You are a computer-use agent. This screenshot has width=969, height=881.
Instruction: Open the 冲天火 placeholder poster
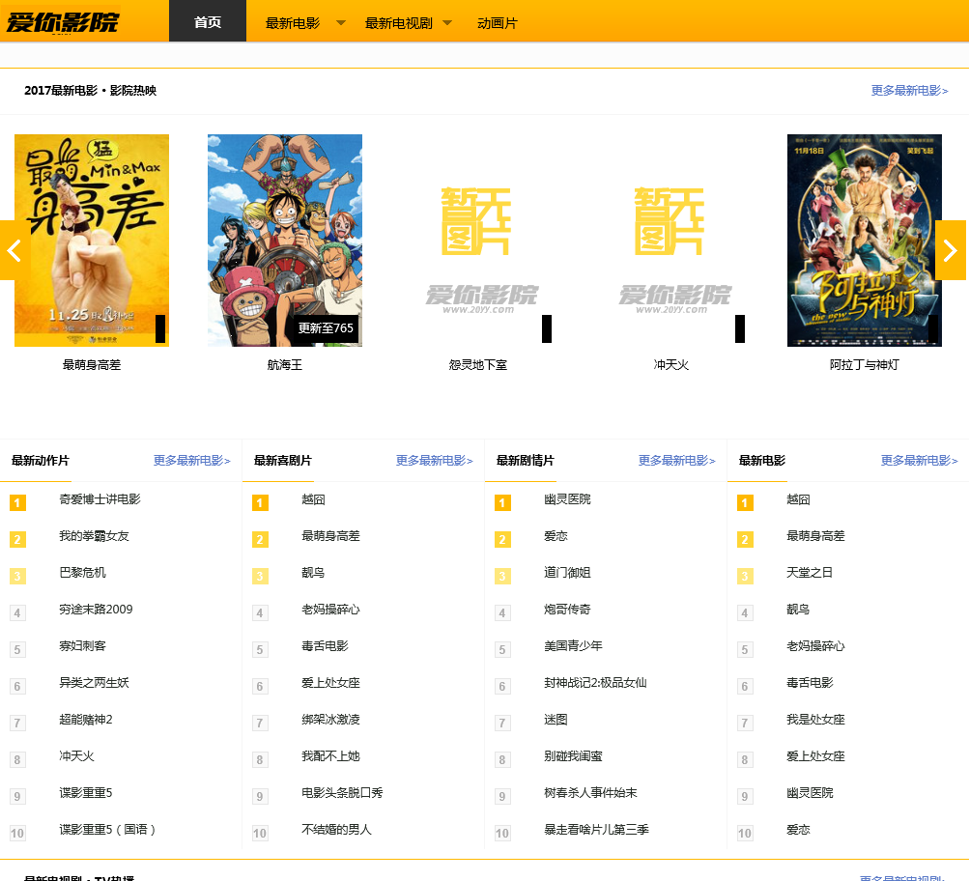671,241
